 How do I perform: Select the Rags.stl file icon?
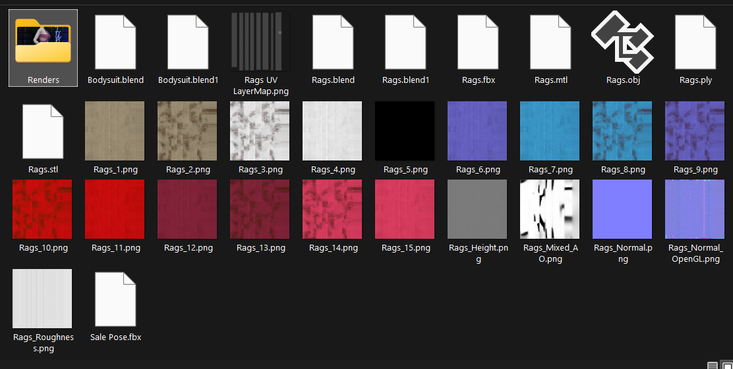pos(43,132)
